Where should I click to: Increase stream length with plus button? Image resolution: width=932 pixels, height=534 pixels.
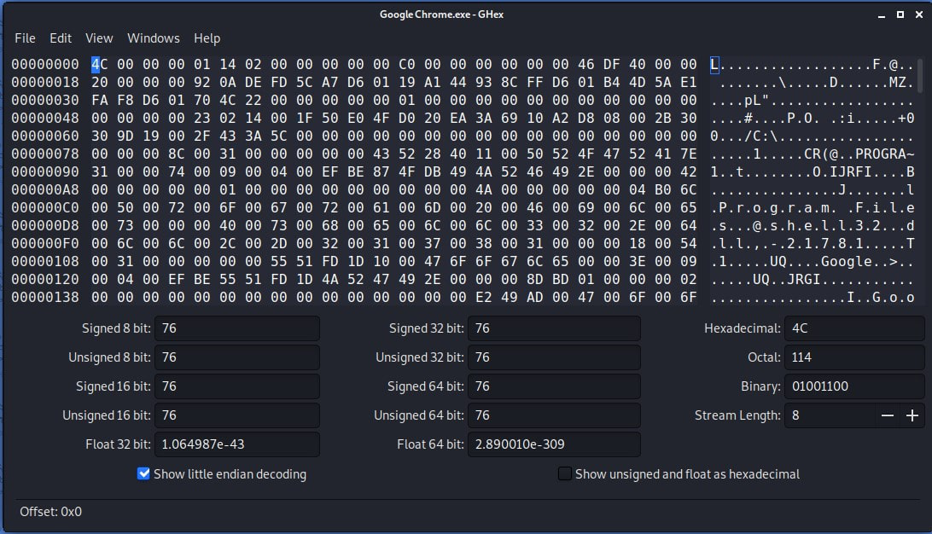912,415
